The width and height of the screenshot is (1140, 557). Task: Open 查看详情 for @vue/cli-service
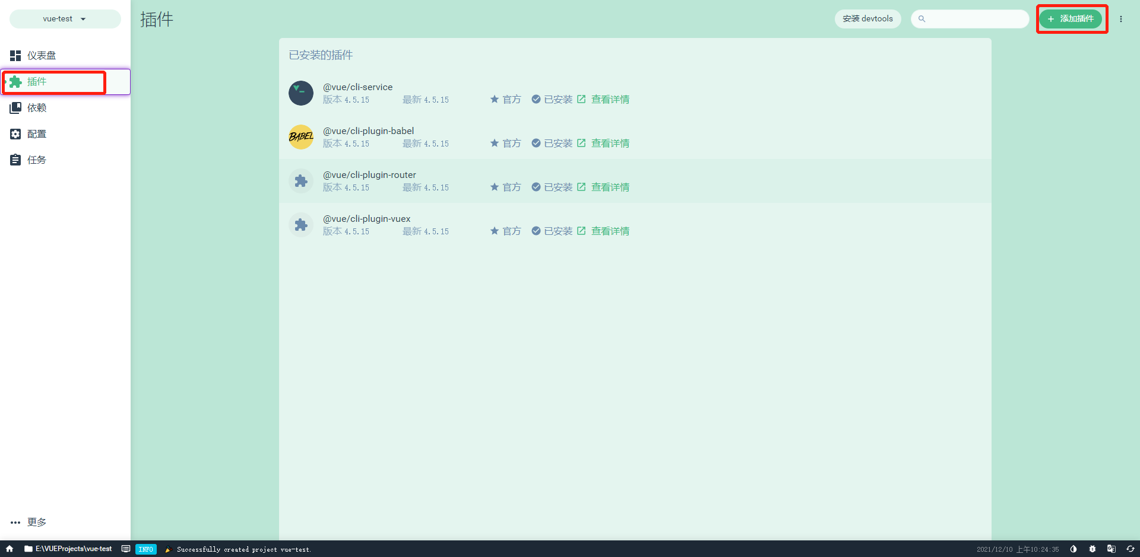[603, 100]
